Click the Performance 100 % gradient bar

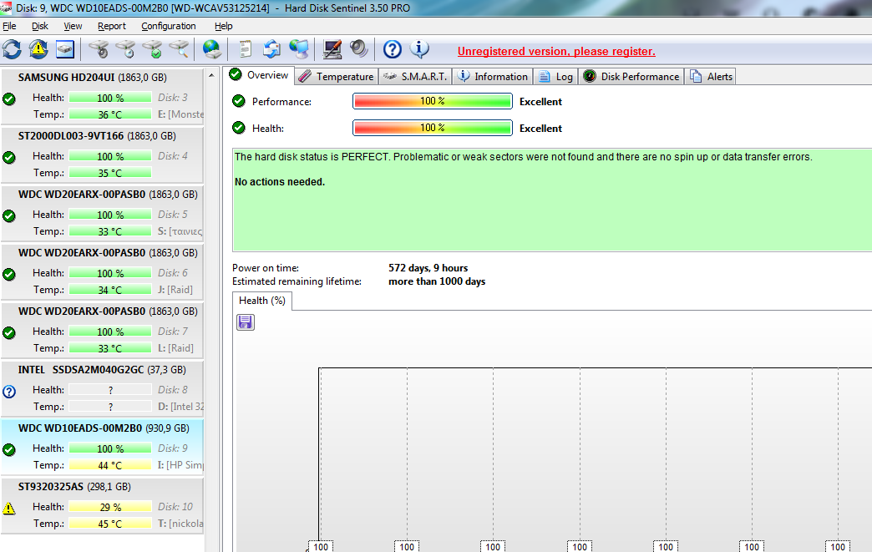(x=432, y=101)
